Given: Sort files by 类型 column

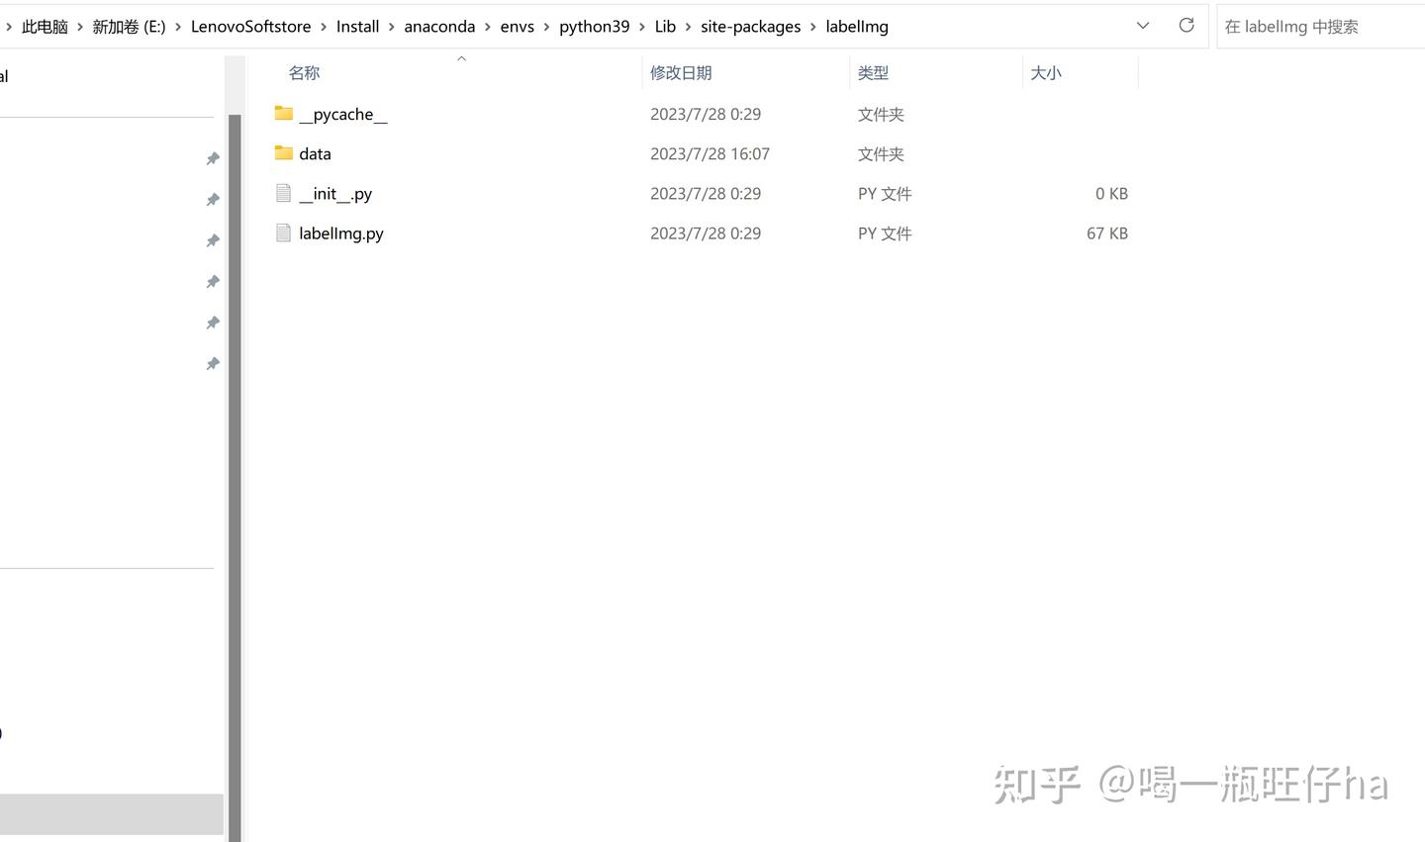Looking at the screenshot, I should click(x=873, y=72).
